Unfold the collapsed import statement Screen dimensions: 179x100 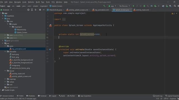(x=64, y=19)
